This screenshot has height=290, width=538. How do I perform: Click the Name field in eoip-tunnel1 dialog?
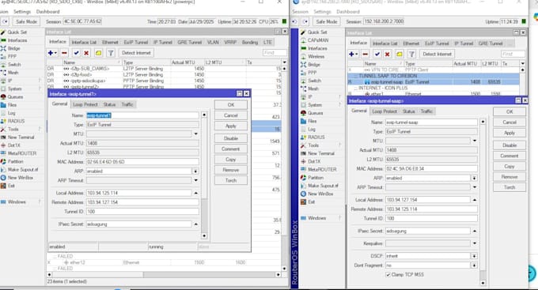click(x=142, y=115)
